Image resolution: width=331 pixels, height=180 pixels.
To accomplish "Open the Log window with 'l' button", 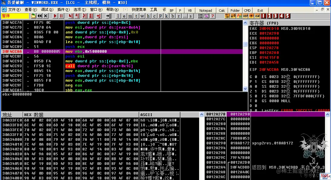I will point(118,16).
